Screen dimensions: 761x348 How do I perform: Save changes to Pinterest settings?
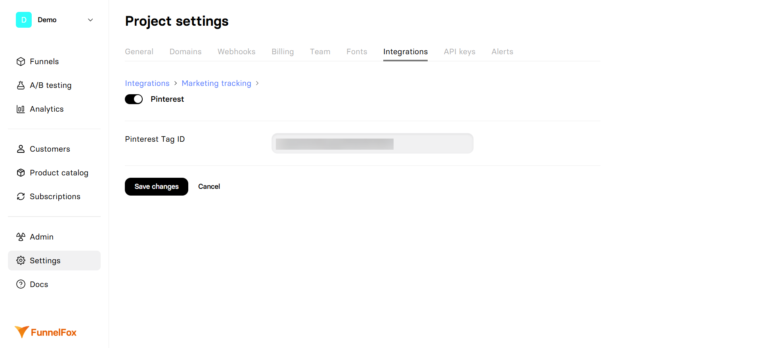pyautogui.click(x=157, y=186)
